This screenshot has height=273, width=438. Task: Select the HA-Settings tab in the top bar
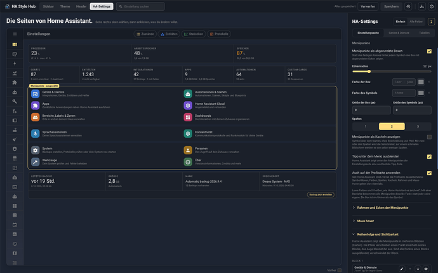102,6
